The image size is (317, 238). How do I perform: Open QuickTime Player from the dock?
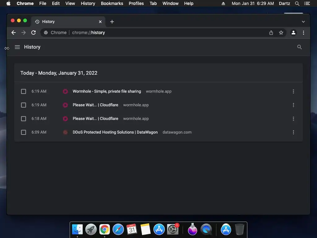pyautogui.click(x=206, y=229)
